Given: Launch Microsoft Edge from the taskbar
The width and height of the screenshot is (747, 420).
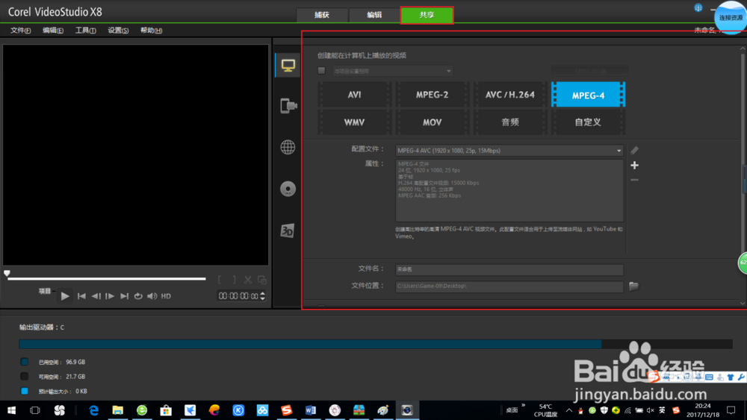Looking at the screenshot, I should pyautogui.click(x=94, y=410).
